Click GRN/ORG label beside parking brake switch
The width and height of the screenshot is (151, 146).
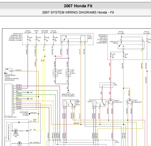[x=18, y=70]
